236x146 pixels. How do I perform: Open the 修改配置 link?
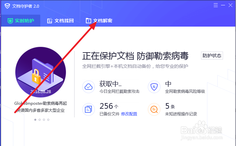coord(129,114)
